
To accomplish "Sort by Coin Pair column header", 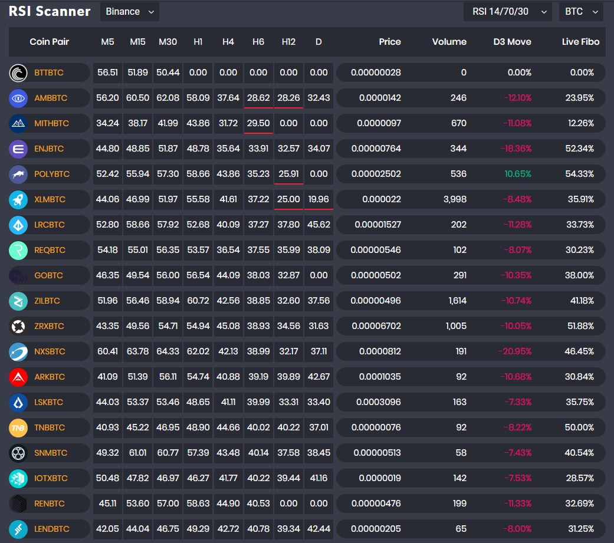I will [x=50, y=42].
